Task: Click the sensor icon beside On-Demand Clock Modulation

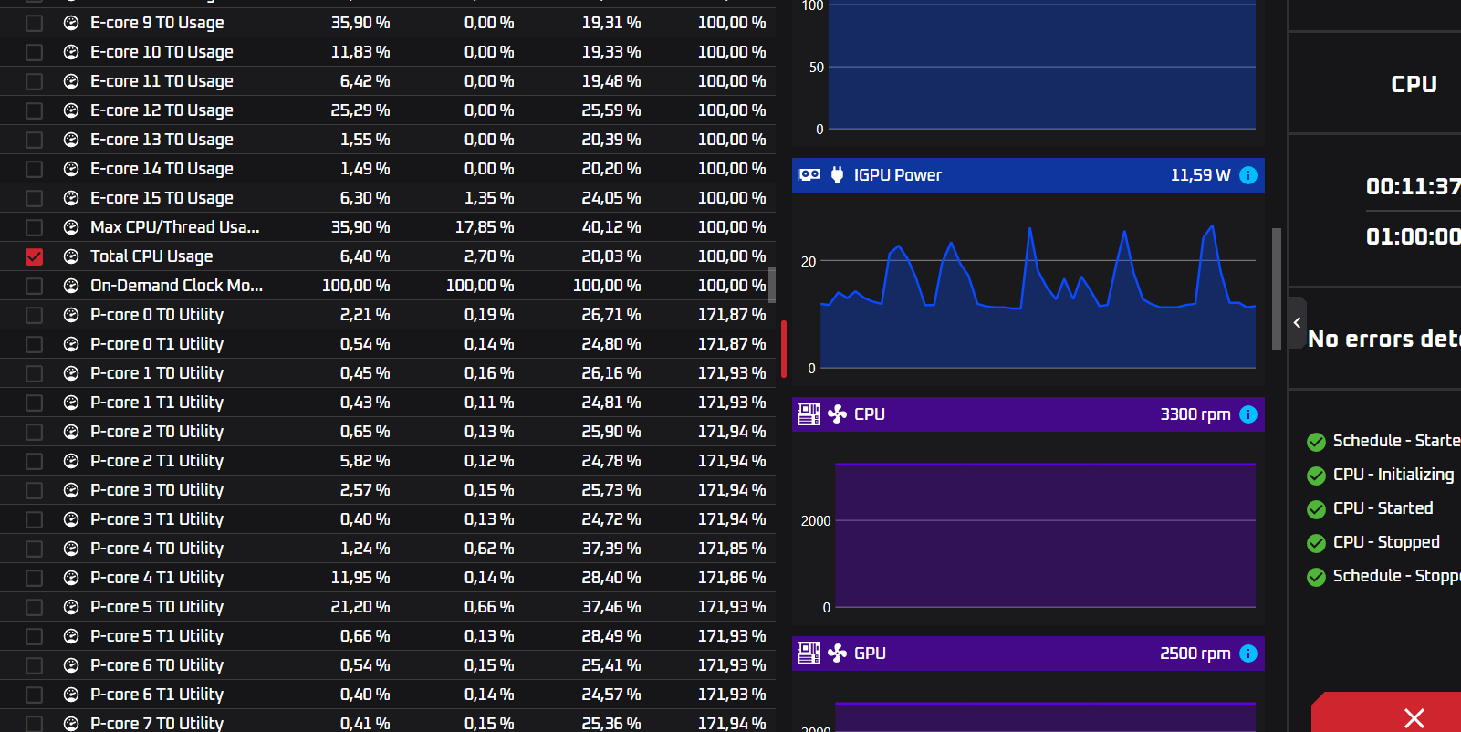Action: (x=71, y=286)
